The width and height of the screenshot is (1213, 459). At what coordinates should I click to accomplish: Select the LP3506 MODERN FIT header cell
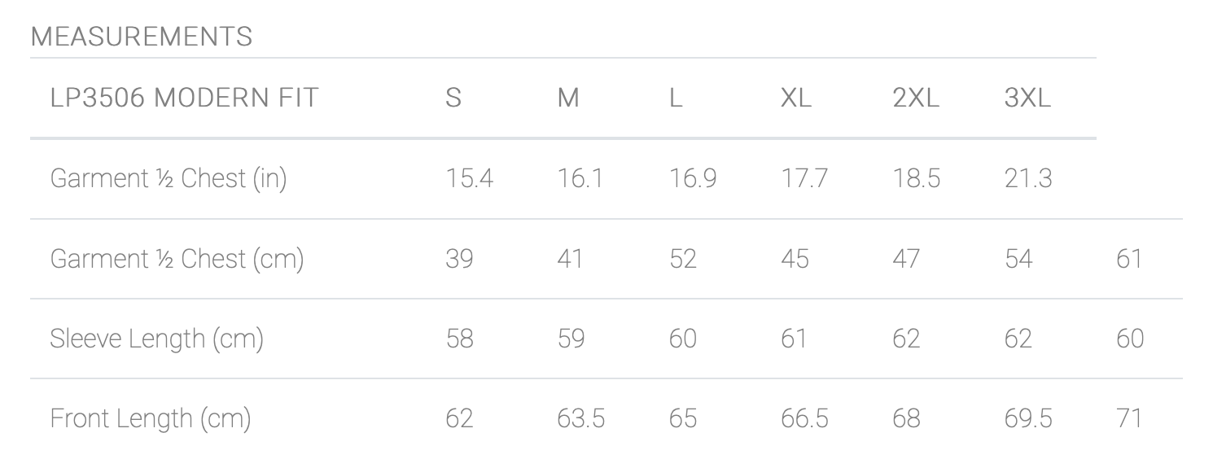(184, 98)
